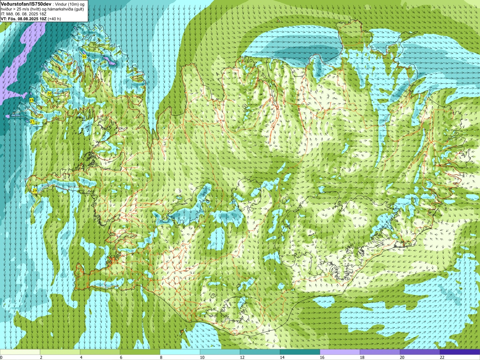Click the 'VT: Fös. 08.08.2025 10Z' valid time
This screenshot has width=480, height=360.
[24, 18]
